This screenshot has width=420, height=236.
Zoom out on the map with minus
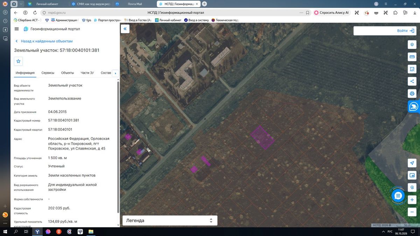tap(412, 212)
